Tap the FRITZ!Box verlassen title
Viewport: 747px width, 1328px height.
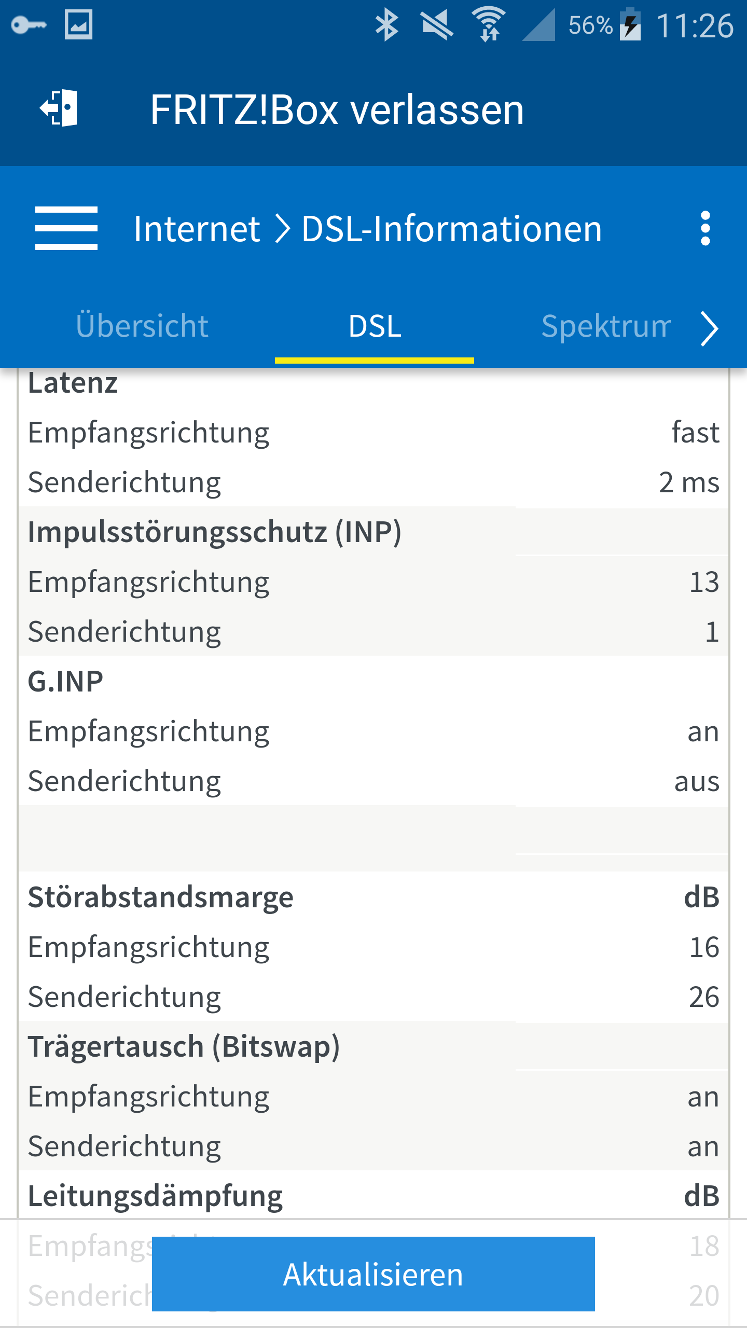[337, 110]
